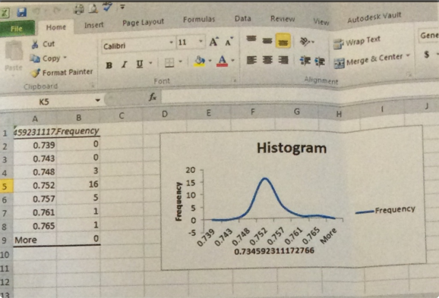The height and width of the screenshot is (298, 439).
Task: Click the Excel application icon
Action: tap(5, 13)
